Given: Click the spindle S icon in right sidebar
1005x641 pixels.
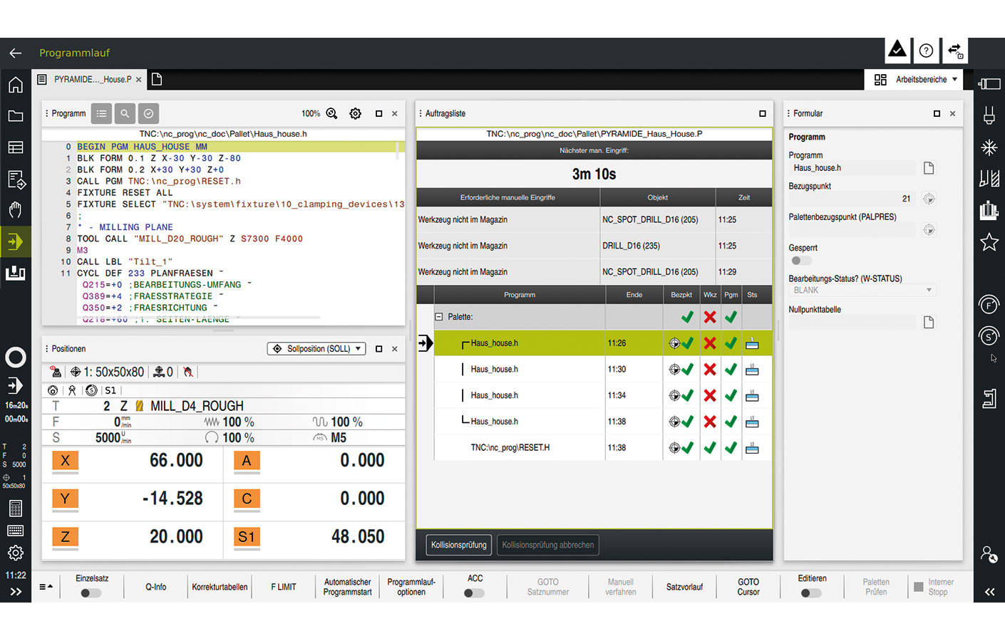Looking at the screenshot, I should point(989,336).
